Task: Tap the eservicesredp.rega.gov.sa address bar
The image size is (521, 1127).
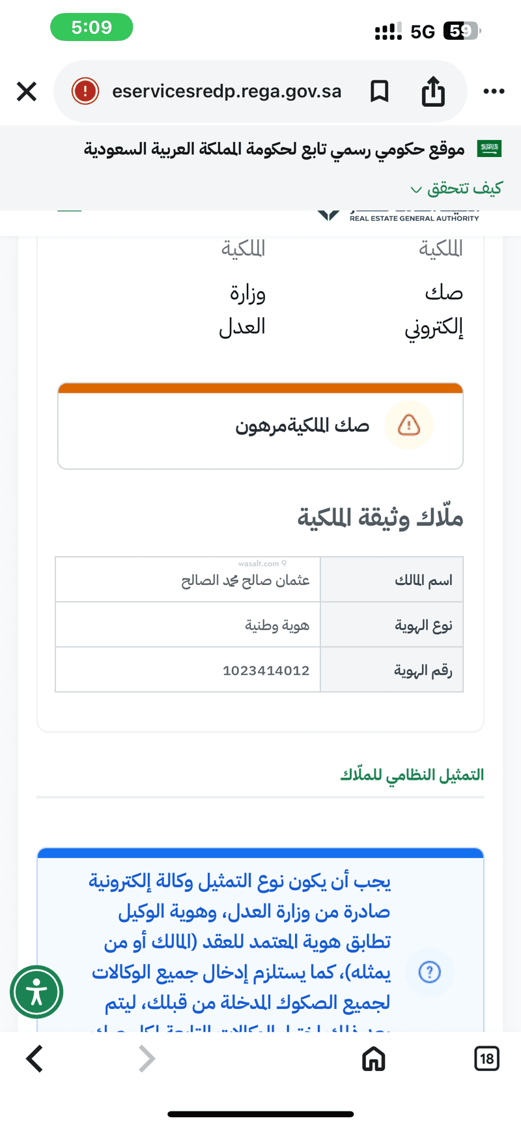Action: click(227, 91)
